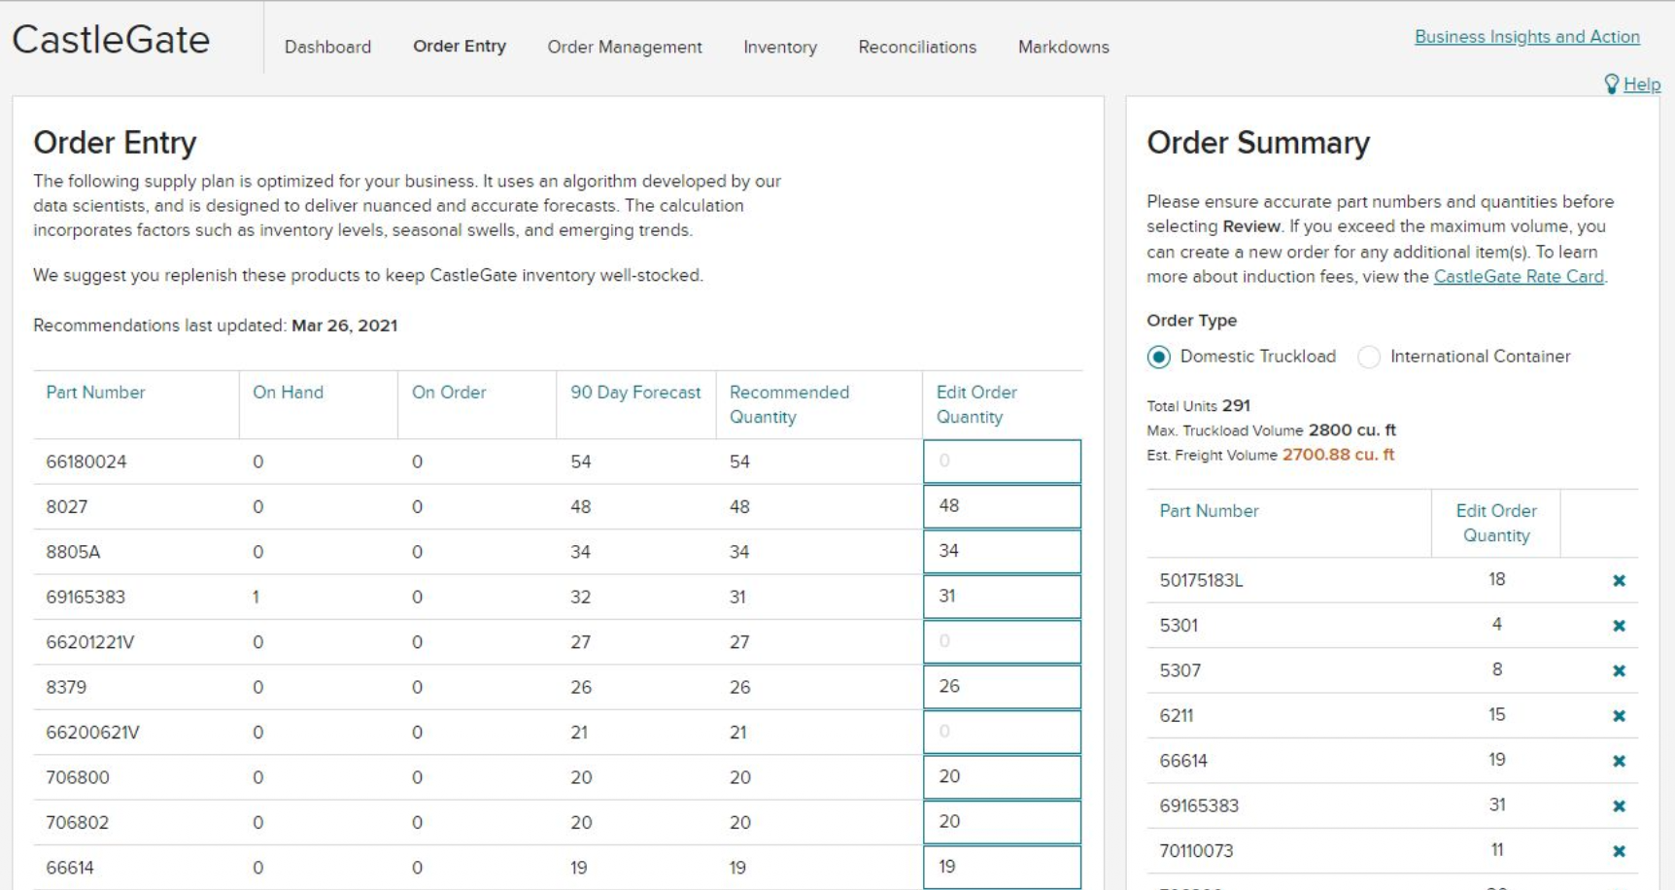Click Est. Freight Volume 2700.88 cu. ft value
The height and width of the screenshot is (890, 1675).
point(1338,455)
